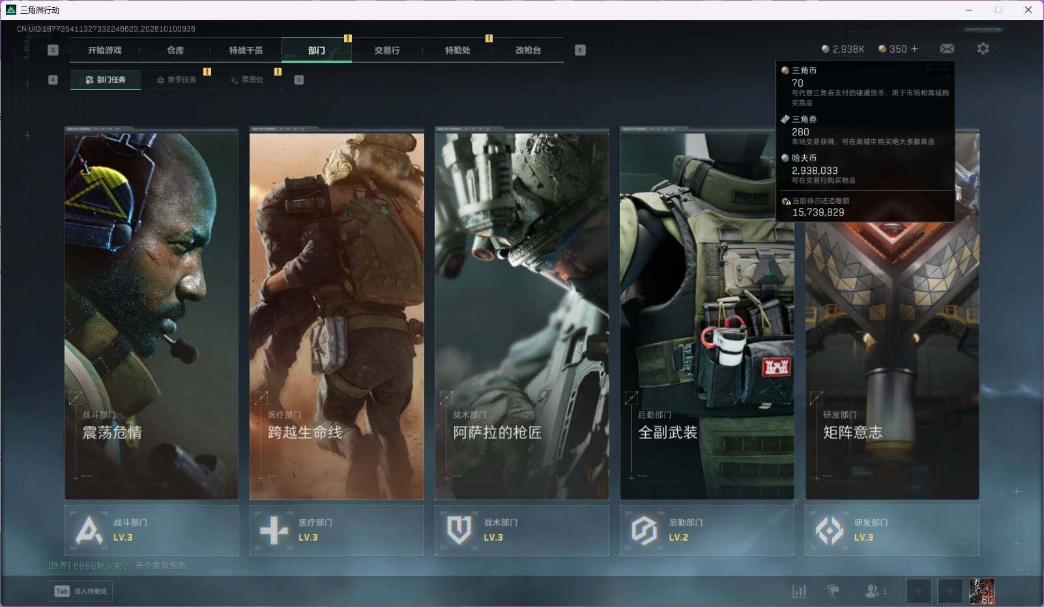Select the 特勤处 tab

[457, 50]
